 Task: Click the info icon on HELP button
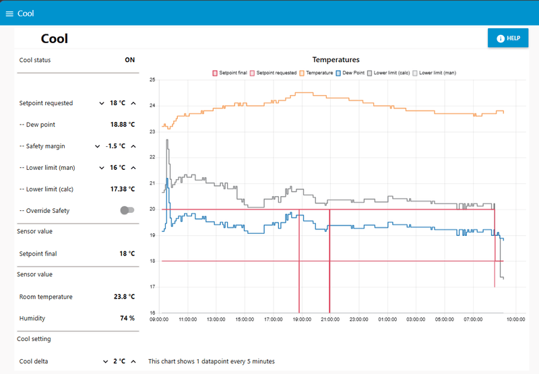pos(501,38)
